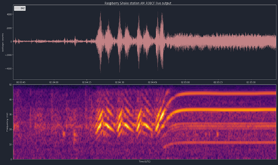This screenshot has width=278, height=165.
Task: Click the 2000 voltage tick label
Action: (9, 28)
